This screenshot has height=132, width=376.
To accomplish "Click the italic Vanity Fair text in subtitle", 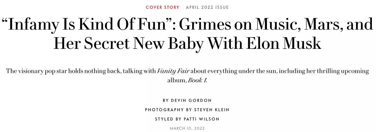I will click(x=173, y=71).
